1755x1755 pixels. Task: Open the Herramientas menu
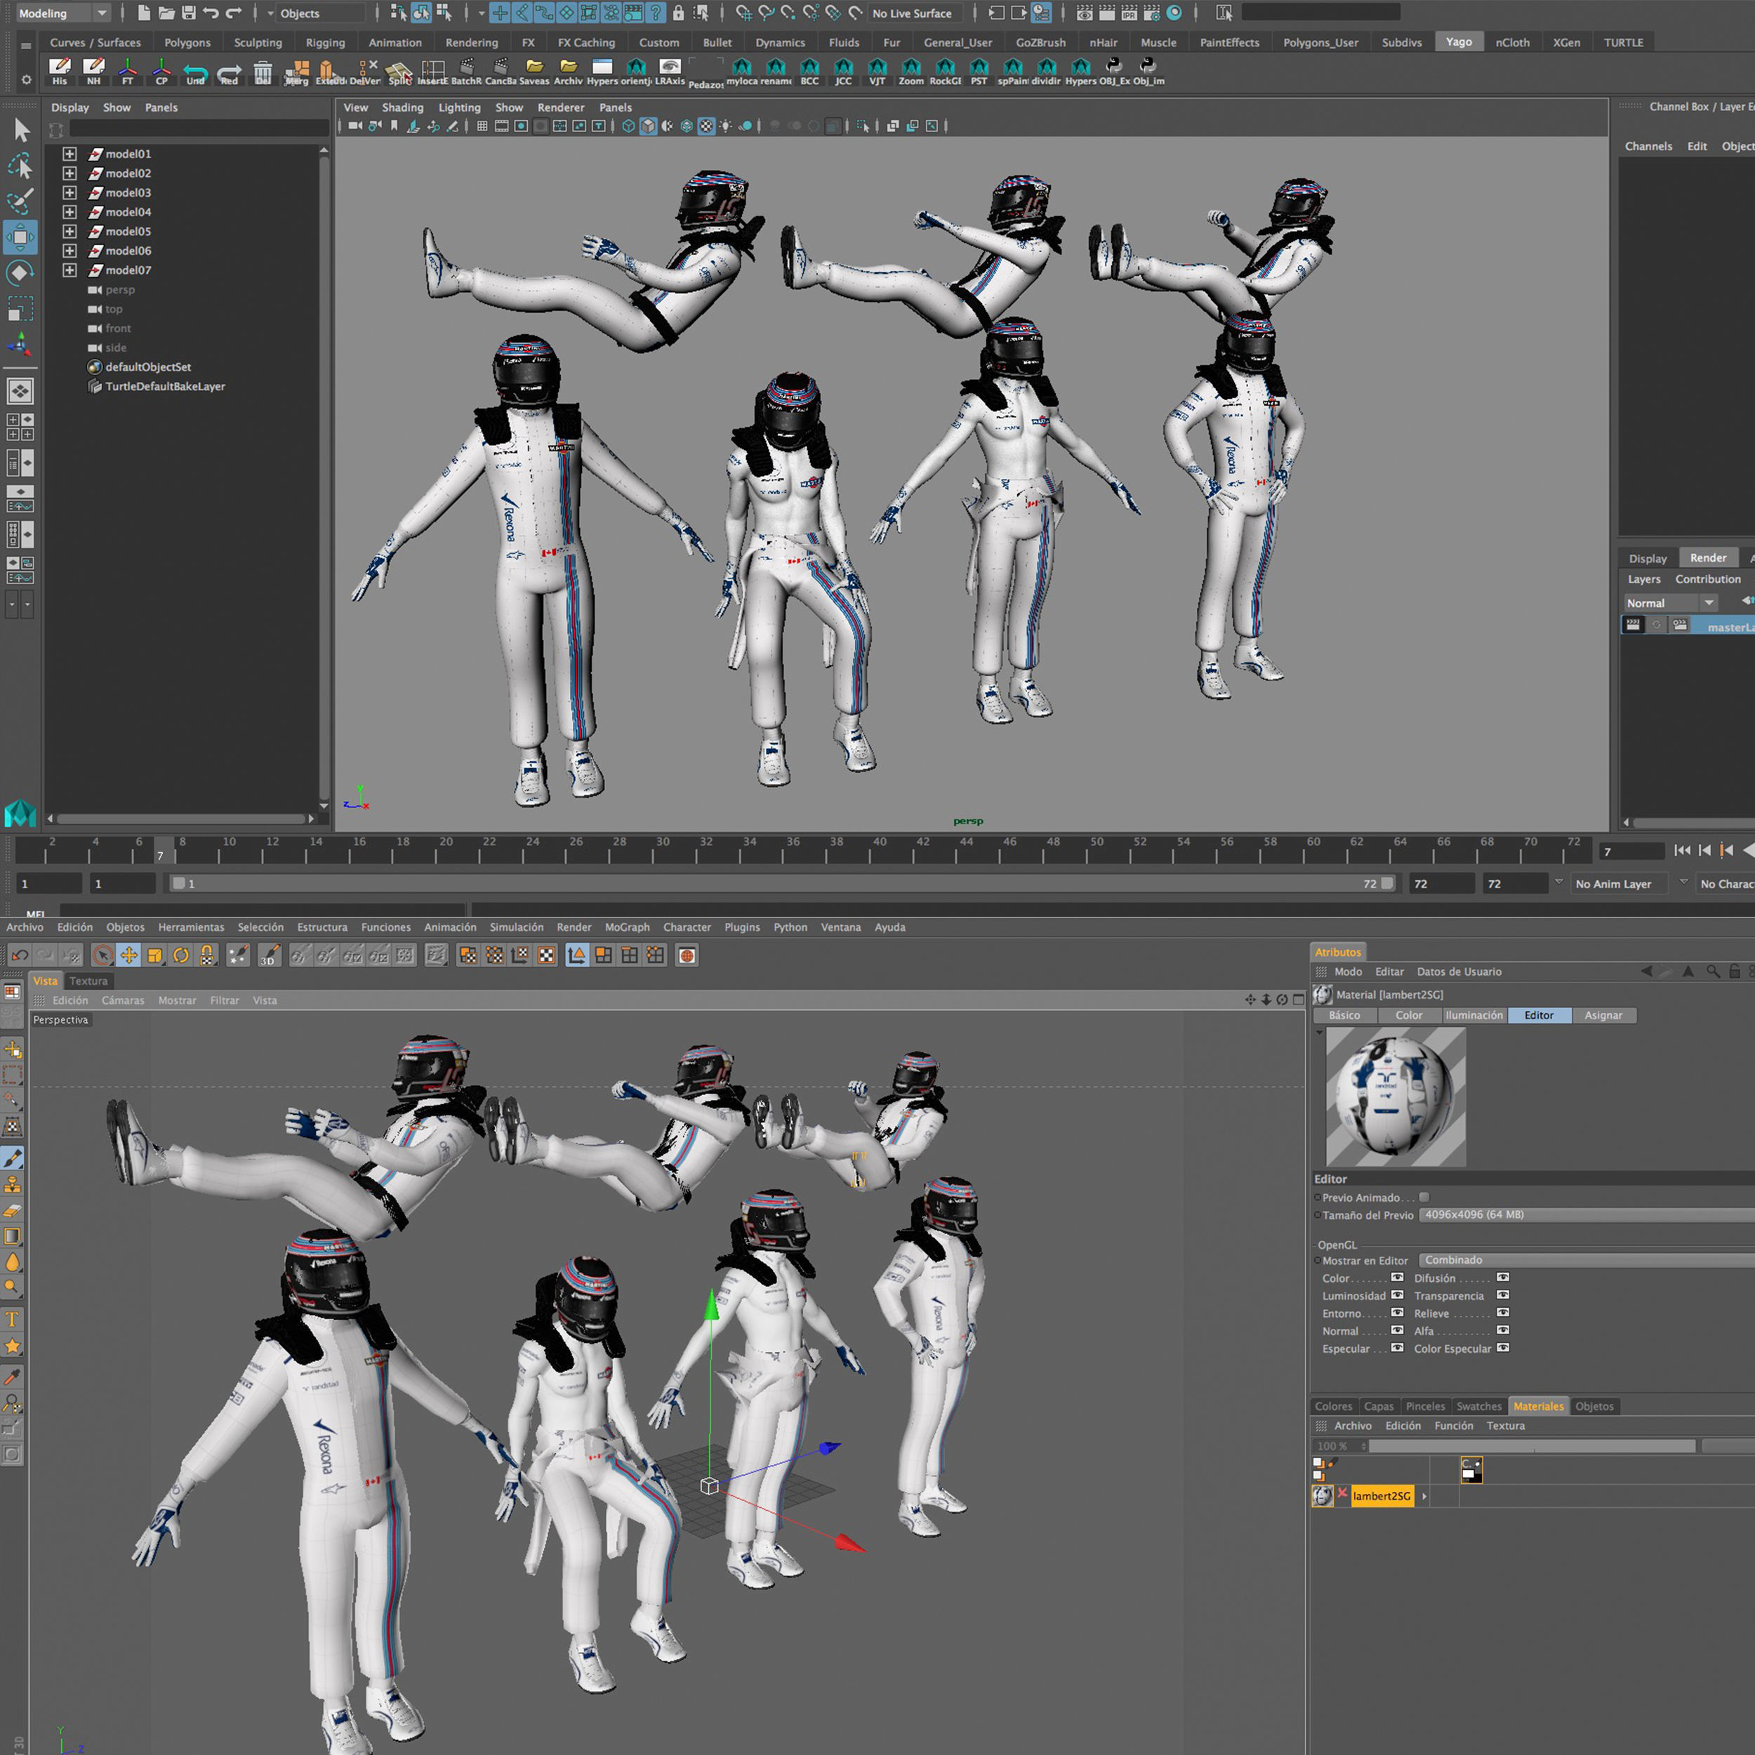click(x=191, y=927)
